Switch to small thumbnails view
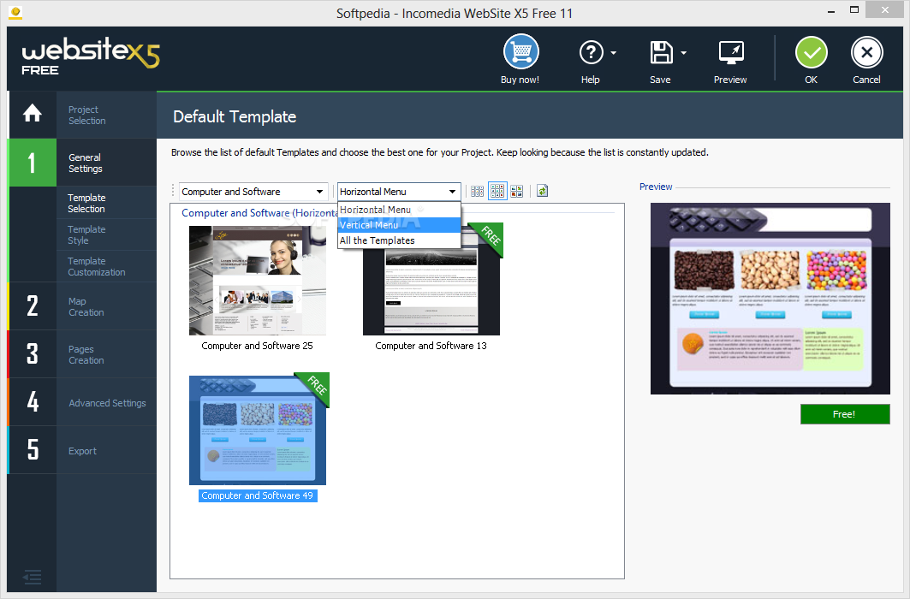 click(x=477, y=192)
